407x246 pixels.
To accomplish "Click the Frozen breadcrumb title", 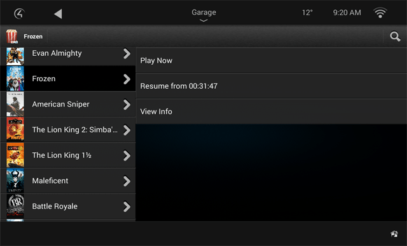I will click(x=33, y=37).
